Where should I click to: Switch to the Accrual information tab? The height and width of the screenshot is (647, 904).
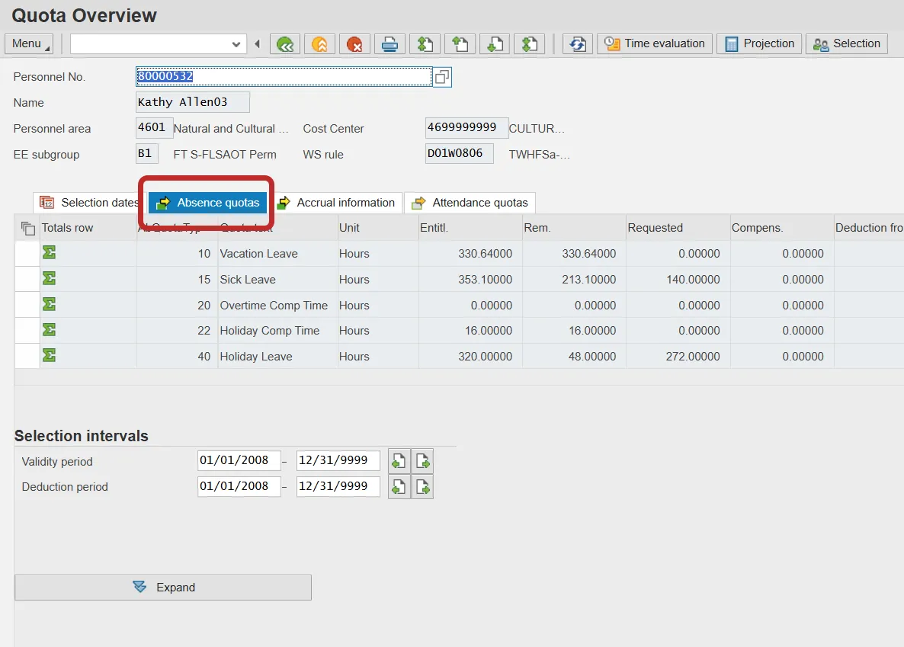337,203
